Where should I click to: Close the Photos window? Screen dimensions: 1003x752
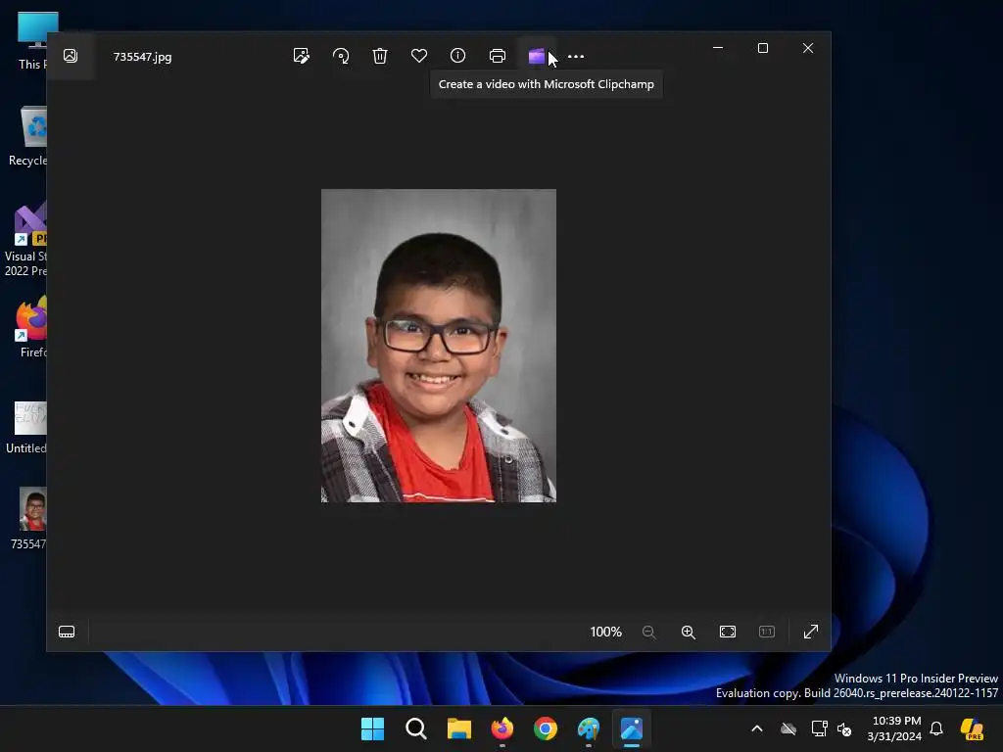click(808, 48)
